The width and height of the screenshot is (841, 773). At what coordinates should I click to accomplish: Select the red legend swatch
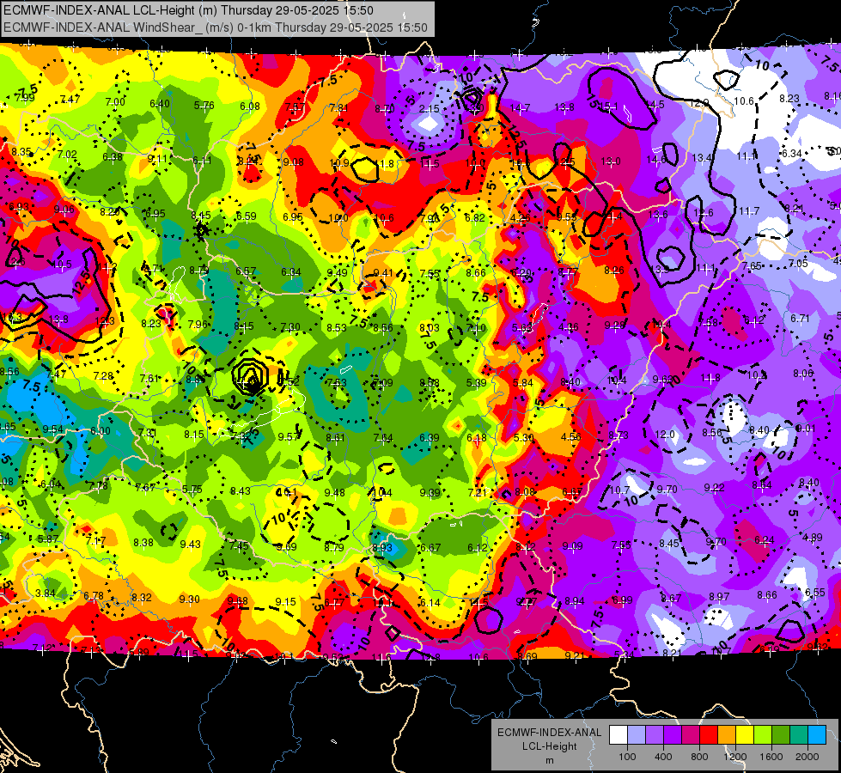click(709, 735)
